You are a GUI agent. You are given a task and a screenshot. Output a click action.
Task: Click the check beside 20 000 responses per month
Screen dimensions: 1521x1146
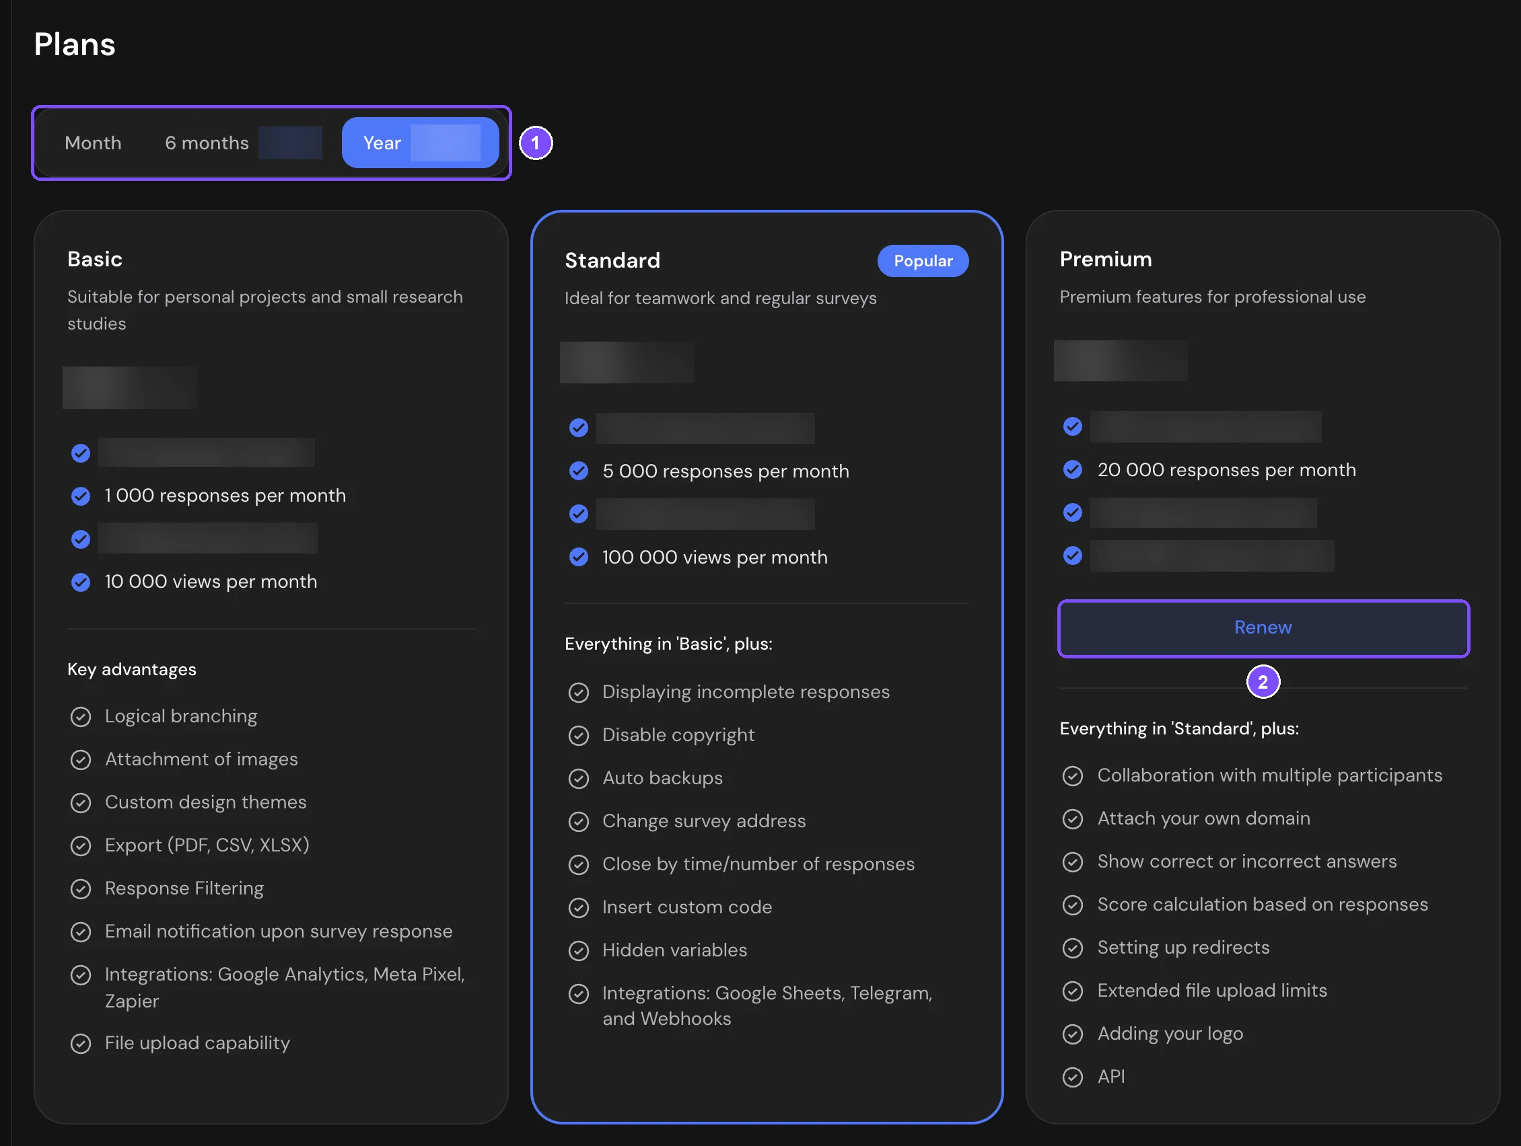pos(1072,470)
